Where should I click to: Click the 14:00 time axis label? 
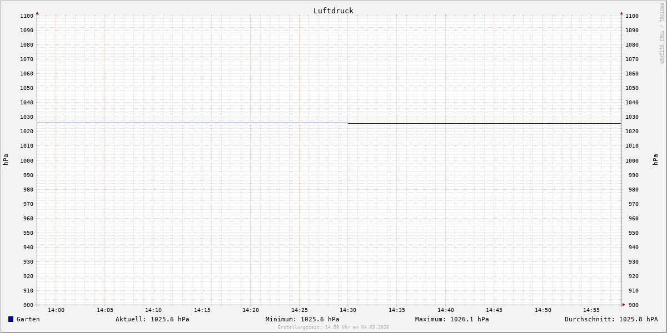[56, 310]
